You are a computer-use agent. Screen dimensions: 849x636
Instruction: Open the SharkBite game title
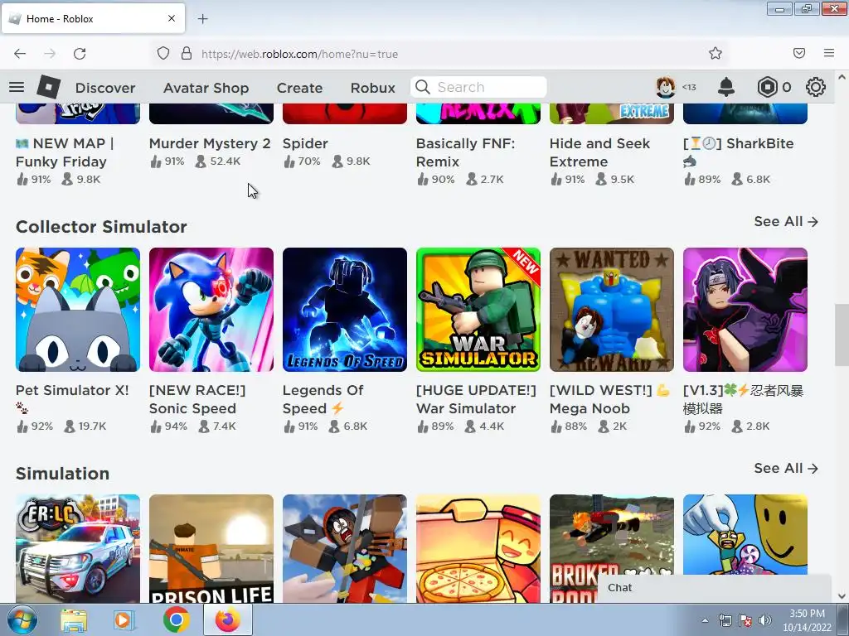[739, 152]
